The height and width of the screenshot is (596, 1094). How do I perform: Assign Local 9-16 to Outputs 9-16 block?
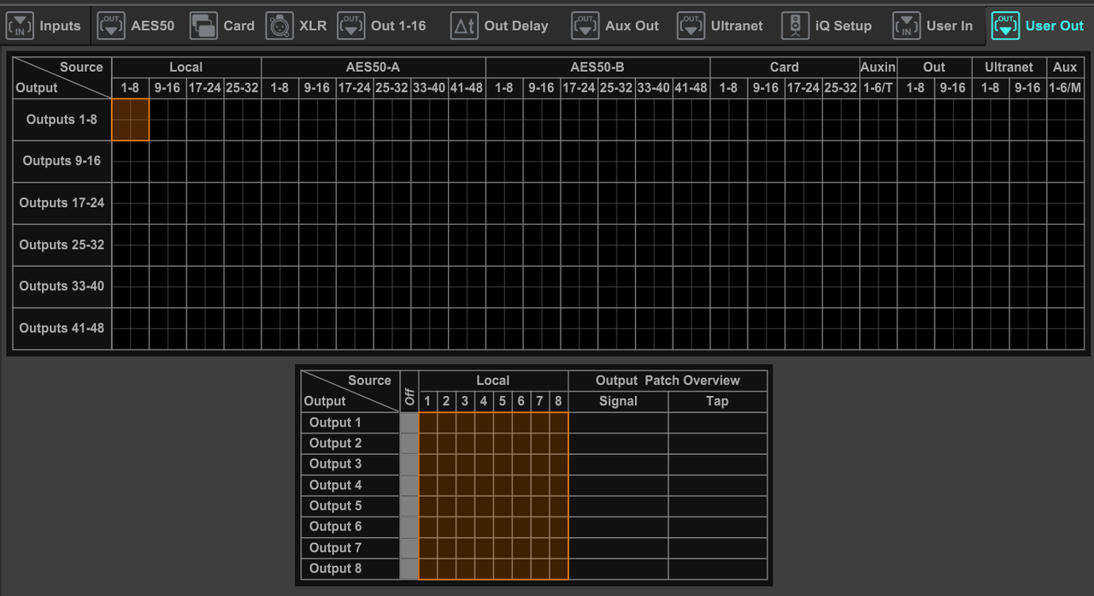pyautogui.click(x=168, y=161)
